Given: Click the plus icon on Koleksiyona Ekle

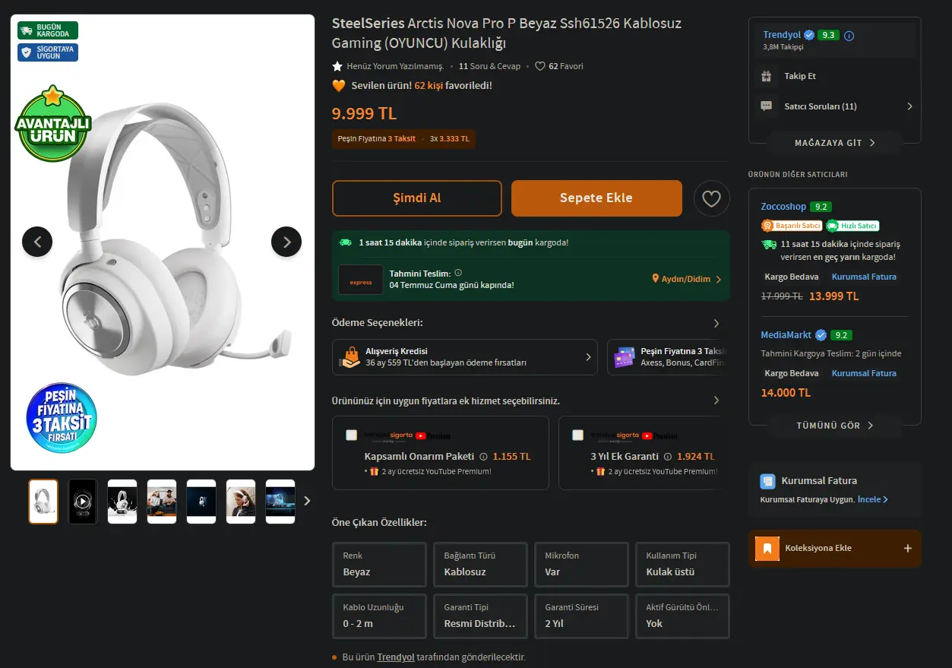Looking at the screenshot, I should 907,548.
